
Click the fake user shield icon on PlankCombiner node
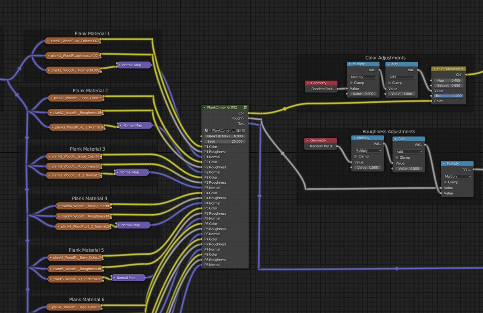244,131
